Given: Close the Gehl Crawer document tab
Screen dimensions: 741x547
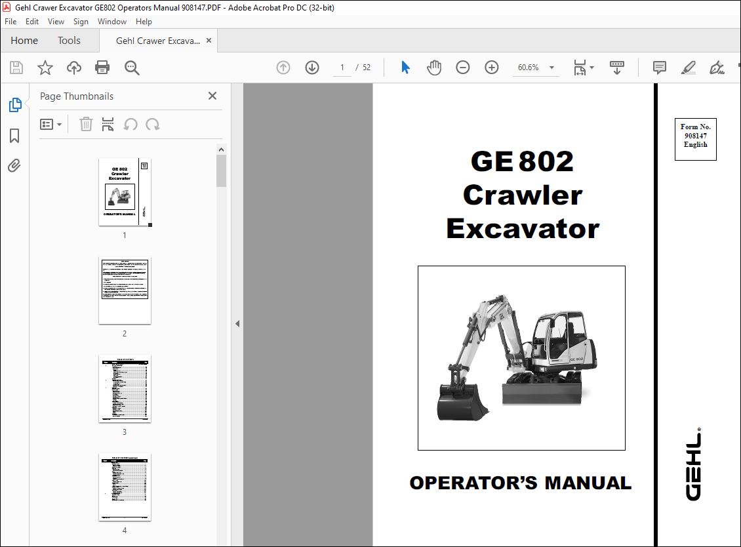Looking at the screenshot, I should [x=209, y=40].
